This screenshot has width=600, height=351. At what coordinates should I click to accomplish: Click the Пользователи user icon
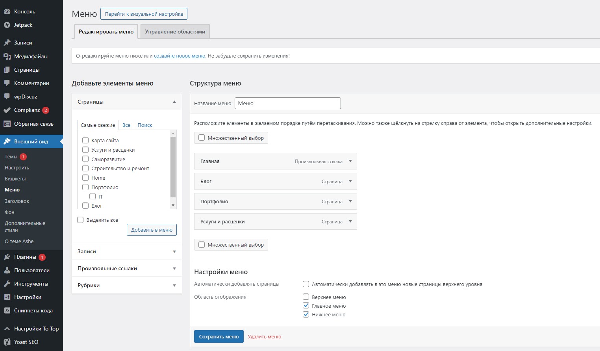pos(7,270)
